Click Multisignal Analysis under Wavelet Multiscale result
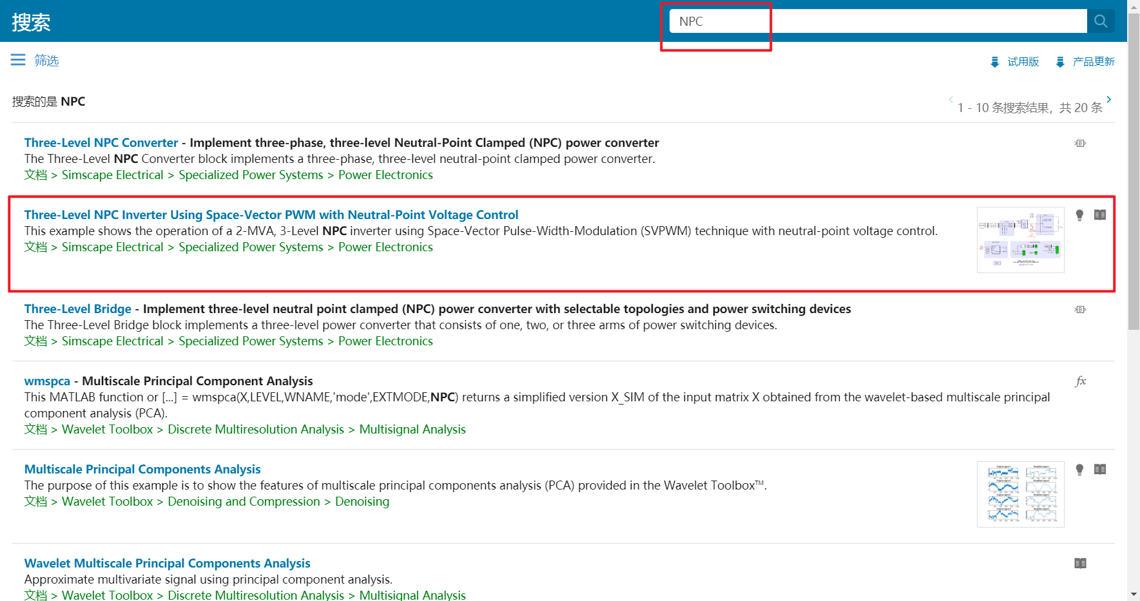 412,595
